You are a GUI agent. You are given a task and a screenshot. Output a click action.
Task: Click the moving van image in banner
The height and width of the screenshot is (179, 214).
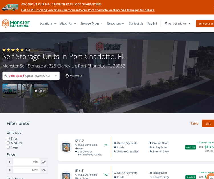[x=10, y=7]
